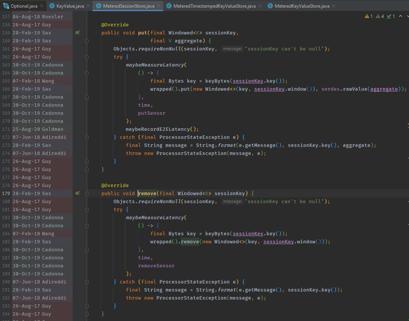The width and height of the screenshot is (409, 321).
Task: Click the green typo checkmark indicator showing 1
Action: tap(391, 16)
